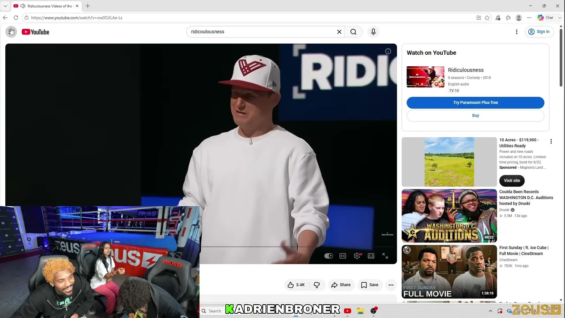Open the 10 Acres sponsored ad thumbnail
This screenshot has height=318, width=565.
449,162
